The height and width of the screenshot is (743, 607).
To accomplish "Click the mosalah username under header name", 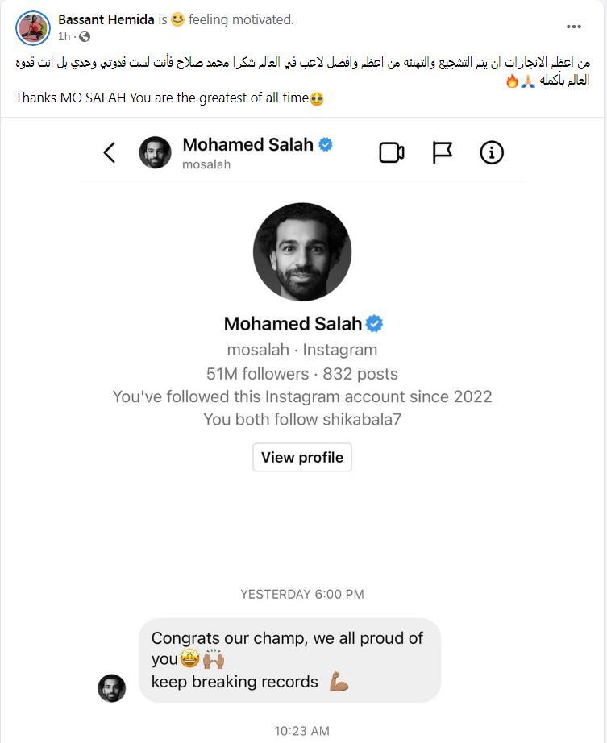I will (206, 164).
